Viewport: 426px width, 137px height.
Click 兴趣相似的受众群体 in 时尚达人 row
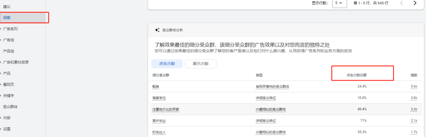click(x=271, y=132)
